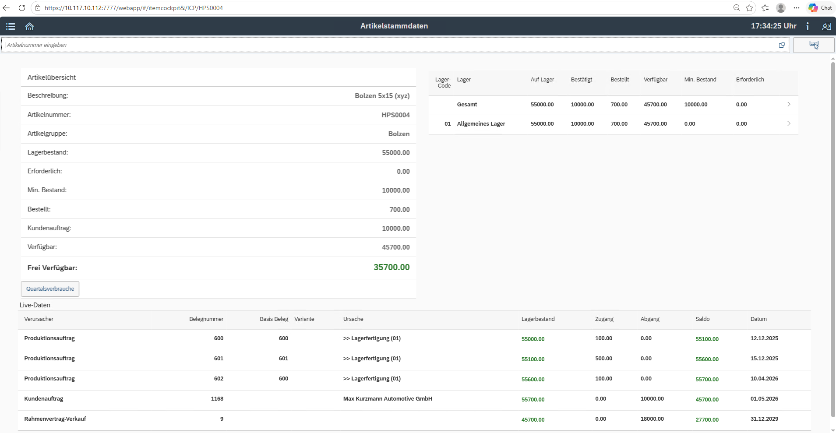This screenshot has height=433, width=836.
Task: Click the Verursacher column header
Action: point(39,319)
